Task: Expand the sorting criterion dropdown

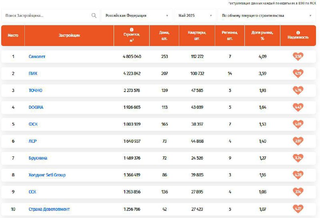Action: [x=267, y=16]
